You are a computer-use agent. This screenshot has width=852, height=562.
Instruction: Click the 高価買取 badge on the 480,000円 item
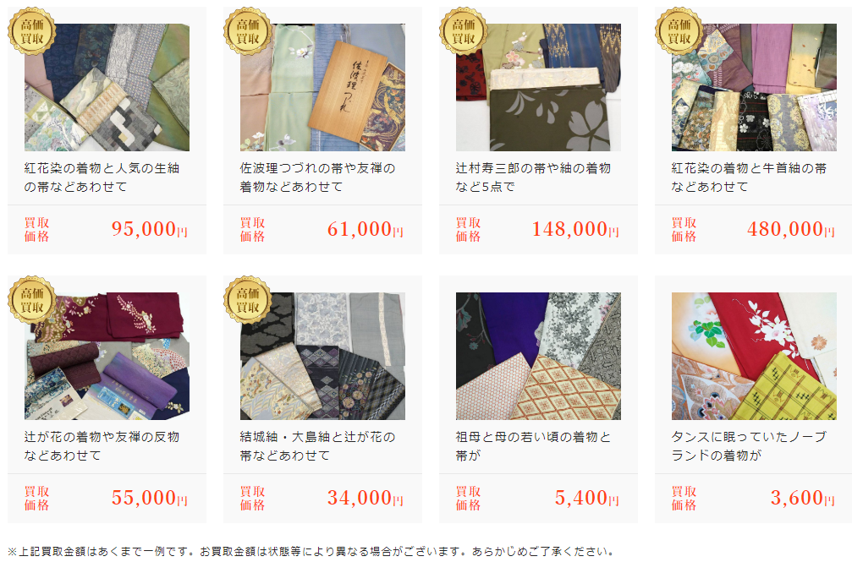coord(679,31)
